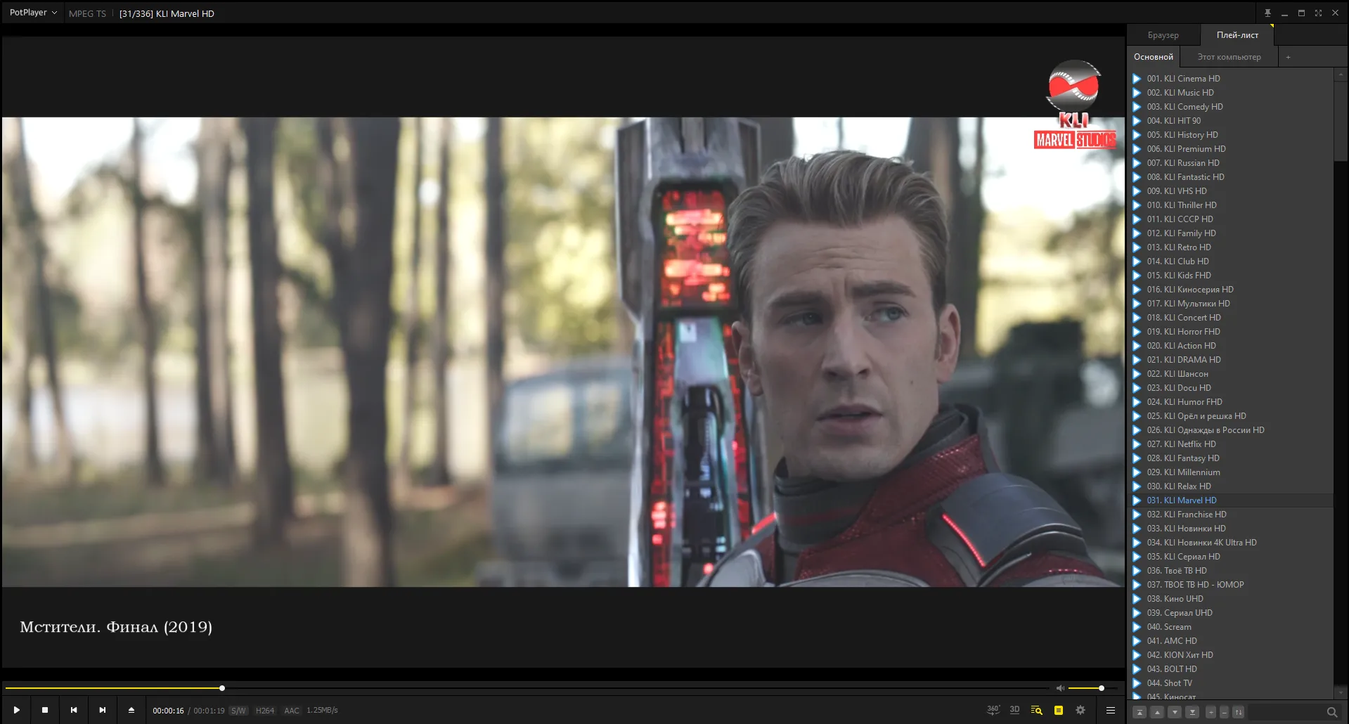
Task: Select 020. KLI Action HD
Action: point(1230,346)
